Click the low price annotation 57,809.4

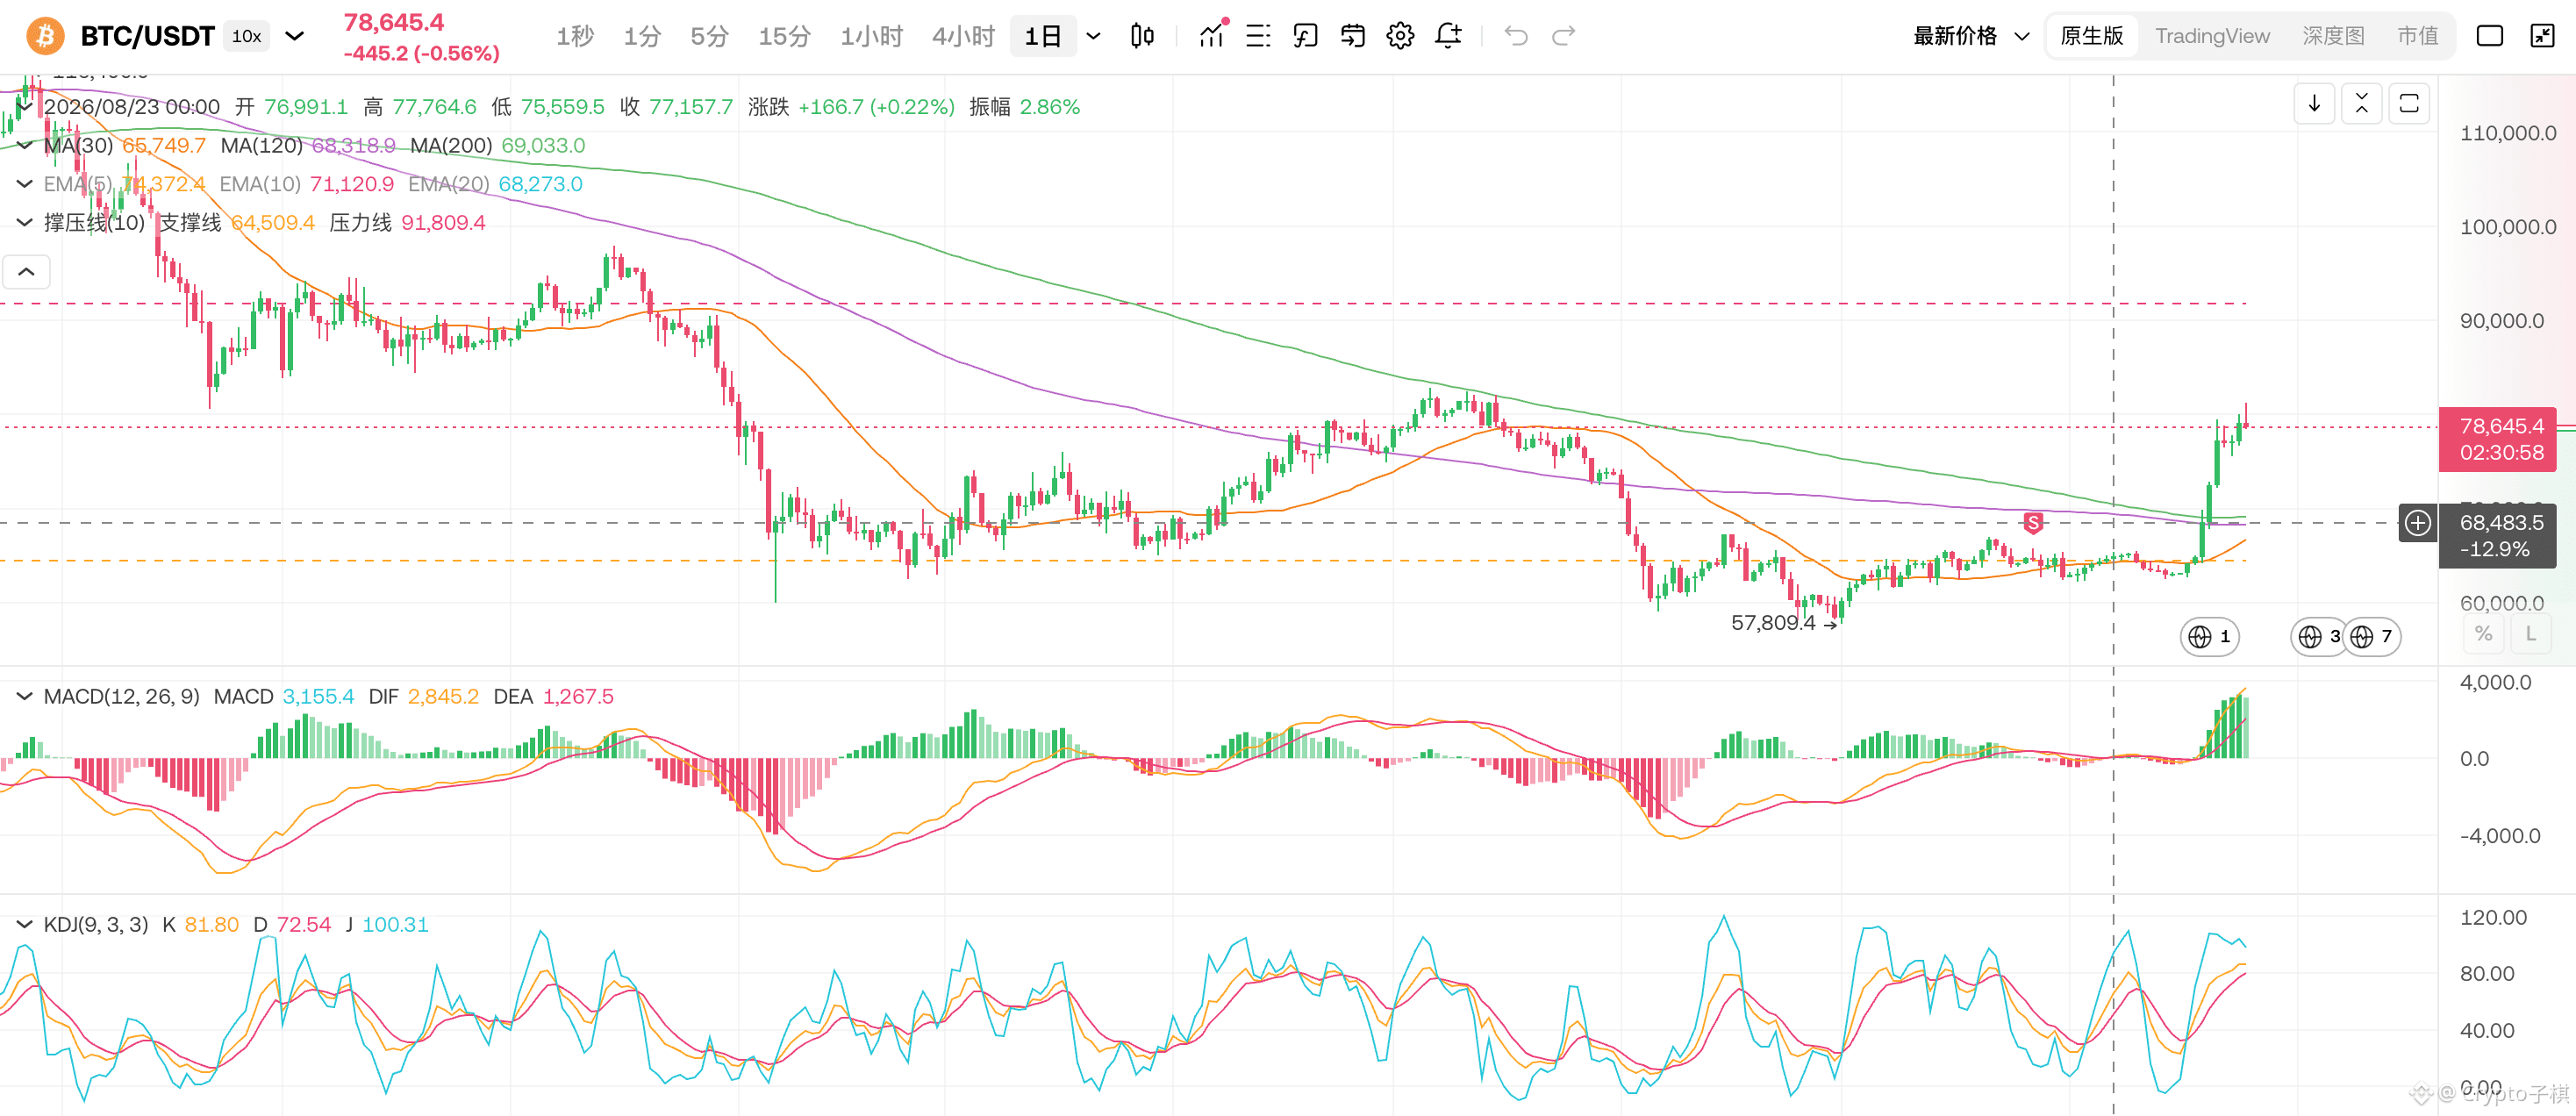(1773, 622)
